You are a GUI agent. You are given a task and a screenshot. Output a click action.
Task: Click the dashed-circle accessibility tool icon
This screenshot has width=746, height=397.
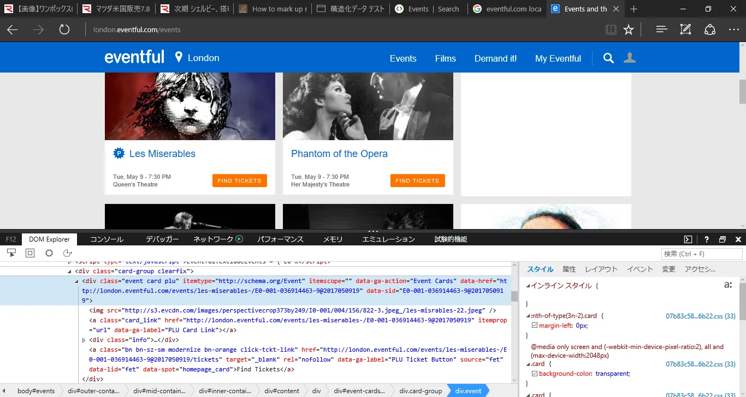(68, 253)
